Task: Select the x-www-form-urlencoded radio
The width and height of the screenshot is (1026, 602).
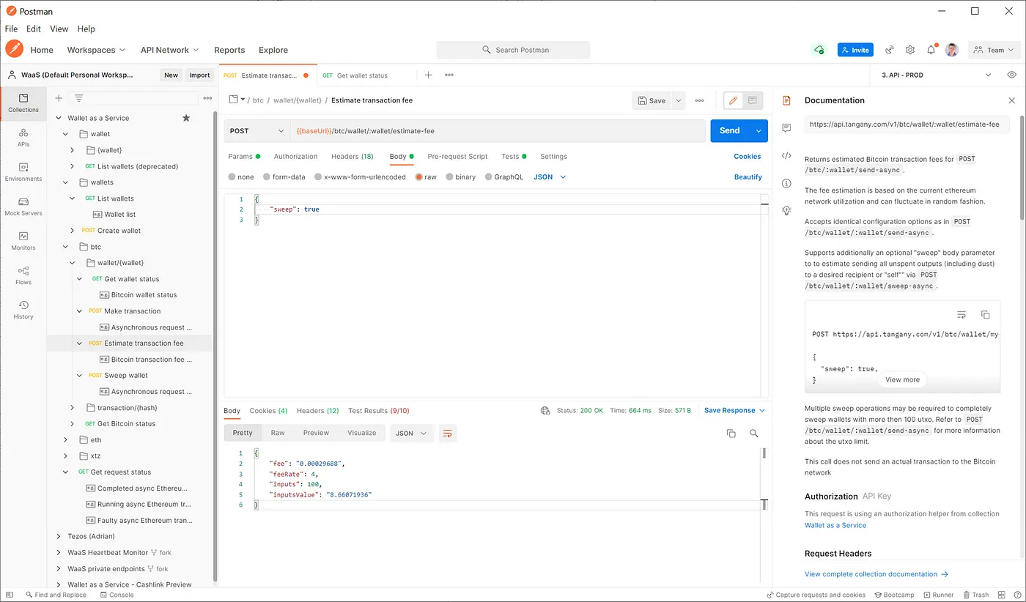Action: tap(318, 176)
